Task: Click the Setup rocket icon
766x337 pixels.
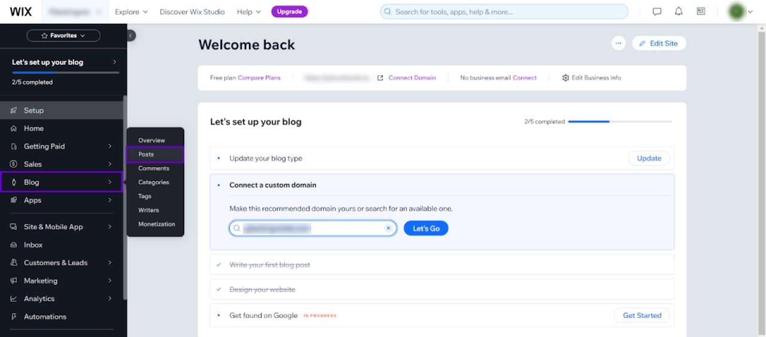Action: click(x=13, y=110)
